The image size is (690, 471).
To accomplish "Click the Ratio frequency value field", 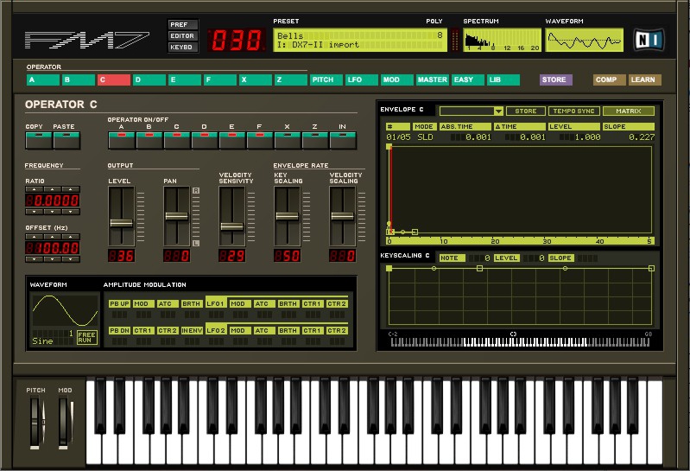I will tap(52, 200).
